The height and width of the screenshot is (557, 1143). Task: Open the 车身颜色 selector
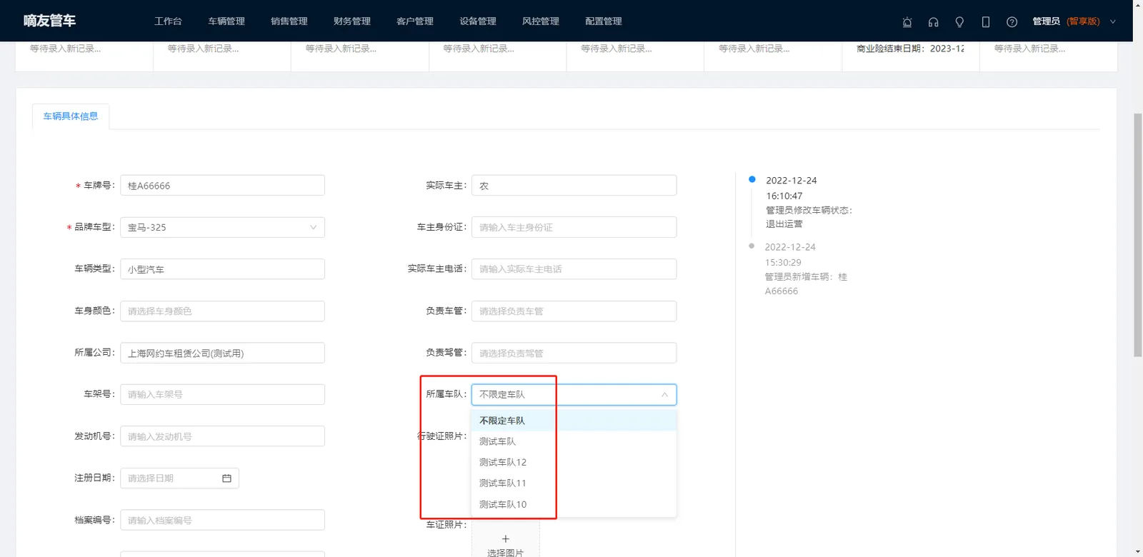click(x=222, y=311)
